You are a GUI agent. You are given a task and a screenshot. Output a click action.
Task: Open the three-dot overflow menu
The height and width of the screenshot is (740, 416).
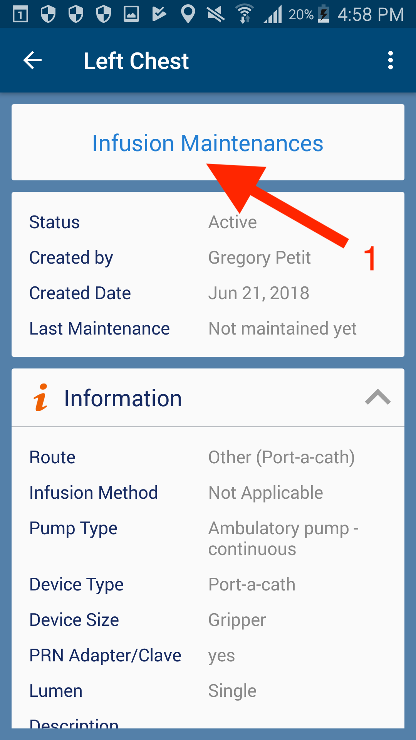(x=390, y=61)
